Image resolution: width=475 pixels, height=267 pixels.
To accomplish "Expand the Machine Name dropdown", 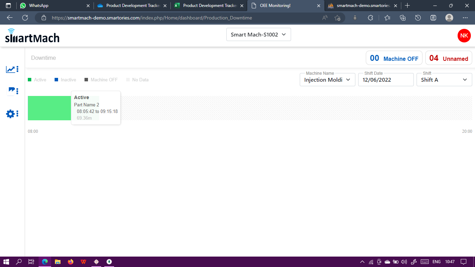I will click(x=327, y=80).
